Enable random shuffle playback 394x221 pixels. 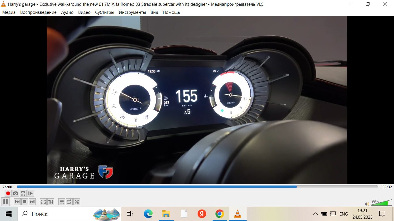click(x=77, y=202)
